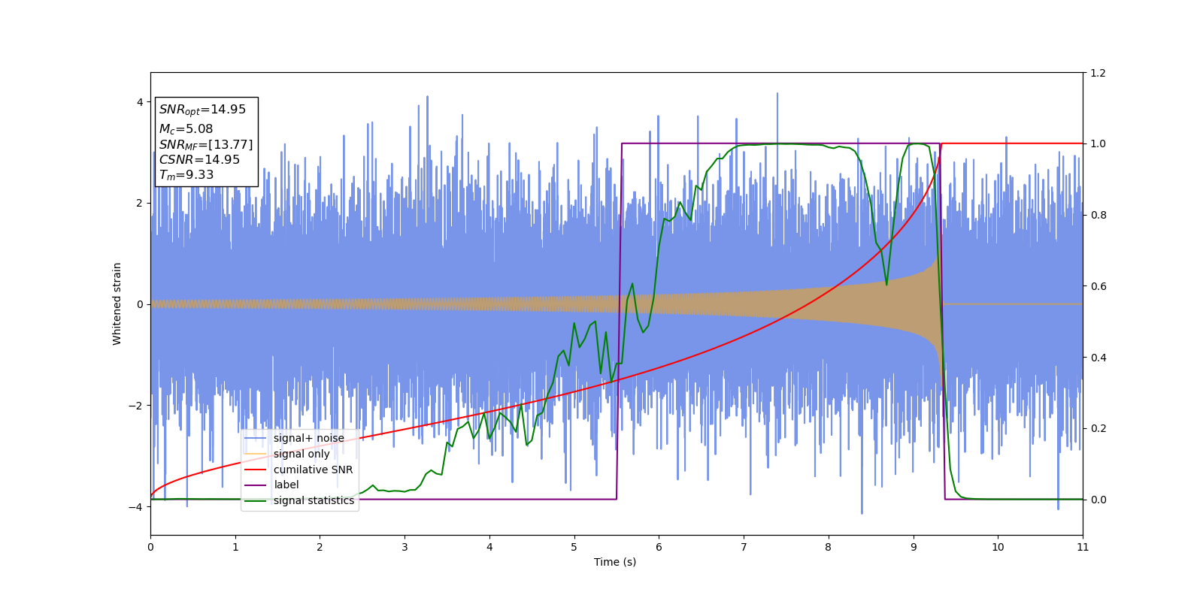Screen dimensions: 1203x601
Task: Click x-axis tick label 10
Action: (998, 547)
